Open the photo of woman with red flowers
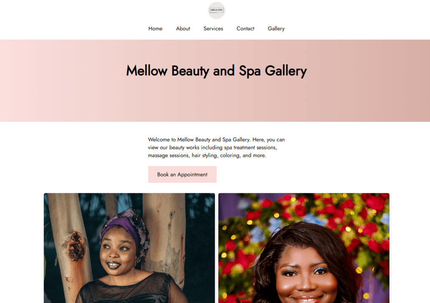430x303 pixels. click(x=304, y=248)
